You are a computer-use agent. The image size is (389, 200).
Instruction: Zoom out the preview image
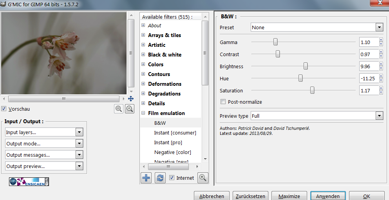(x=119, y=109)
